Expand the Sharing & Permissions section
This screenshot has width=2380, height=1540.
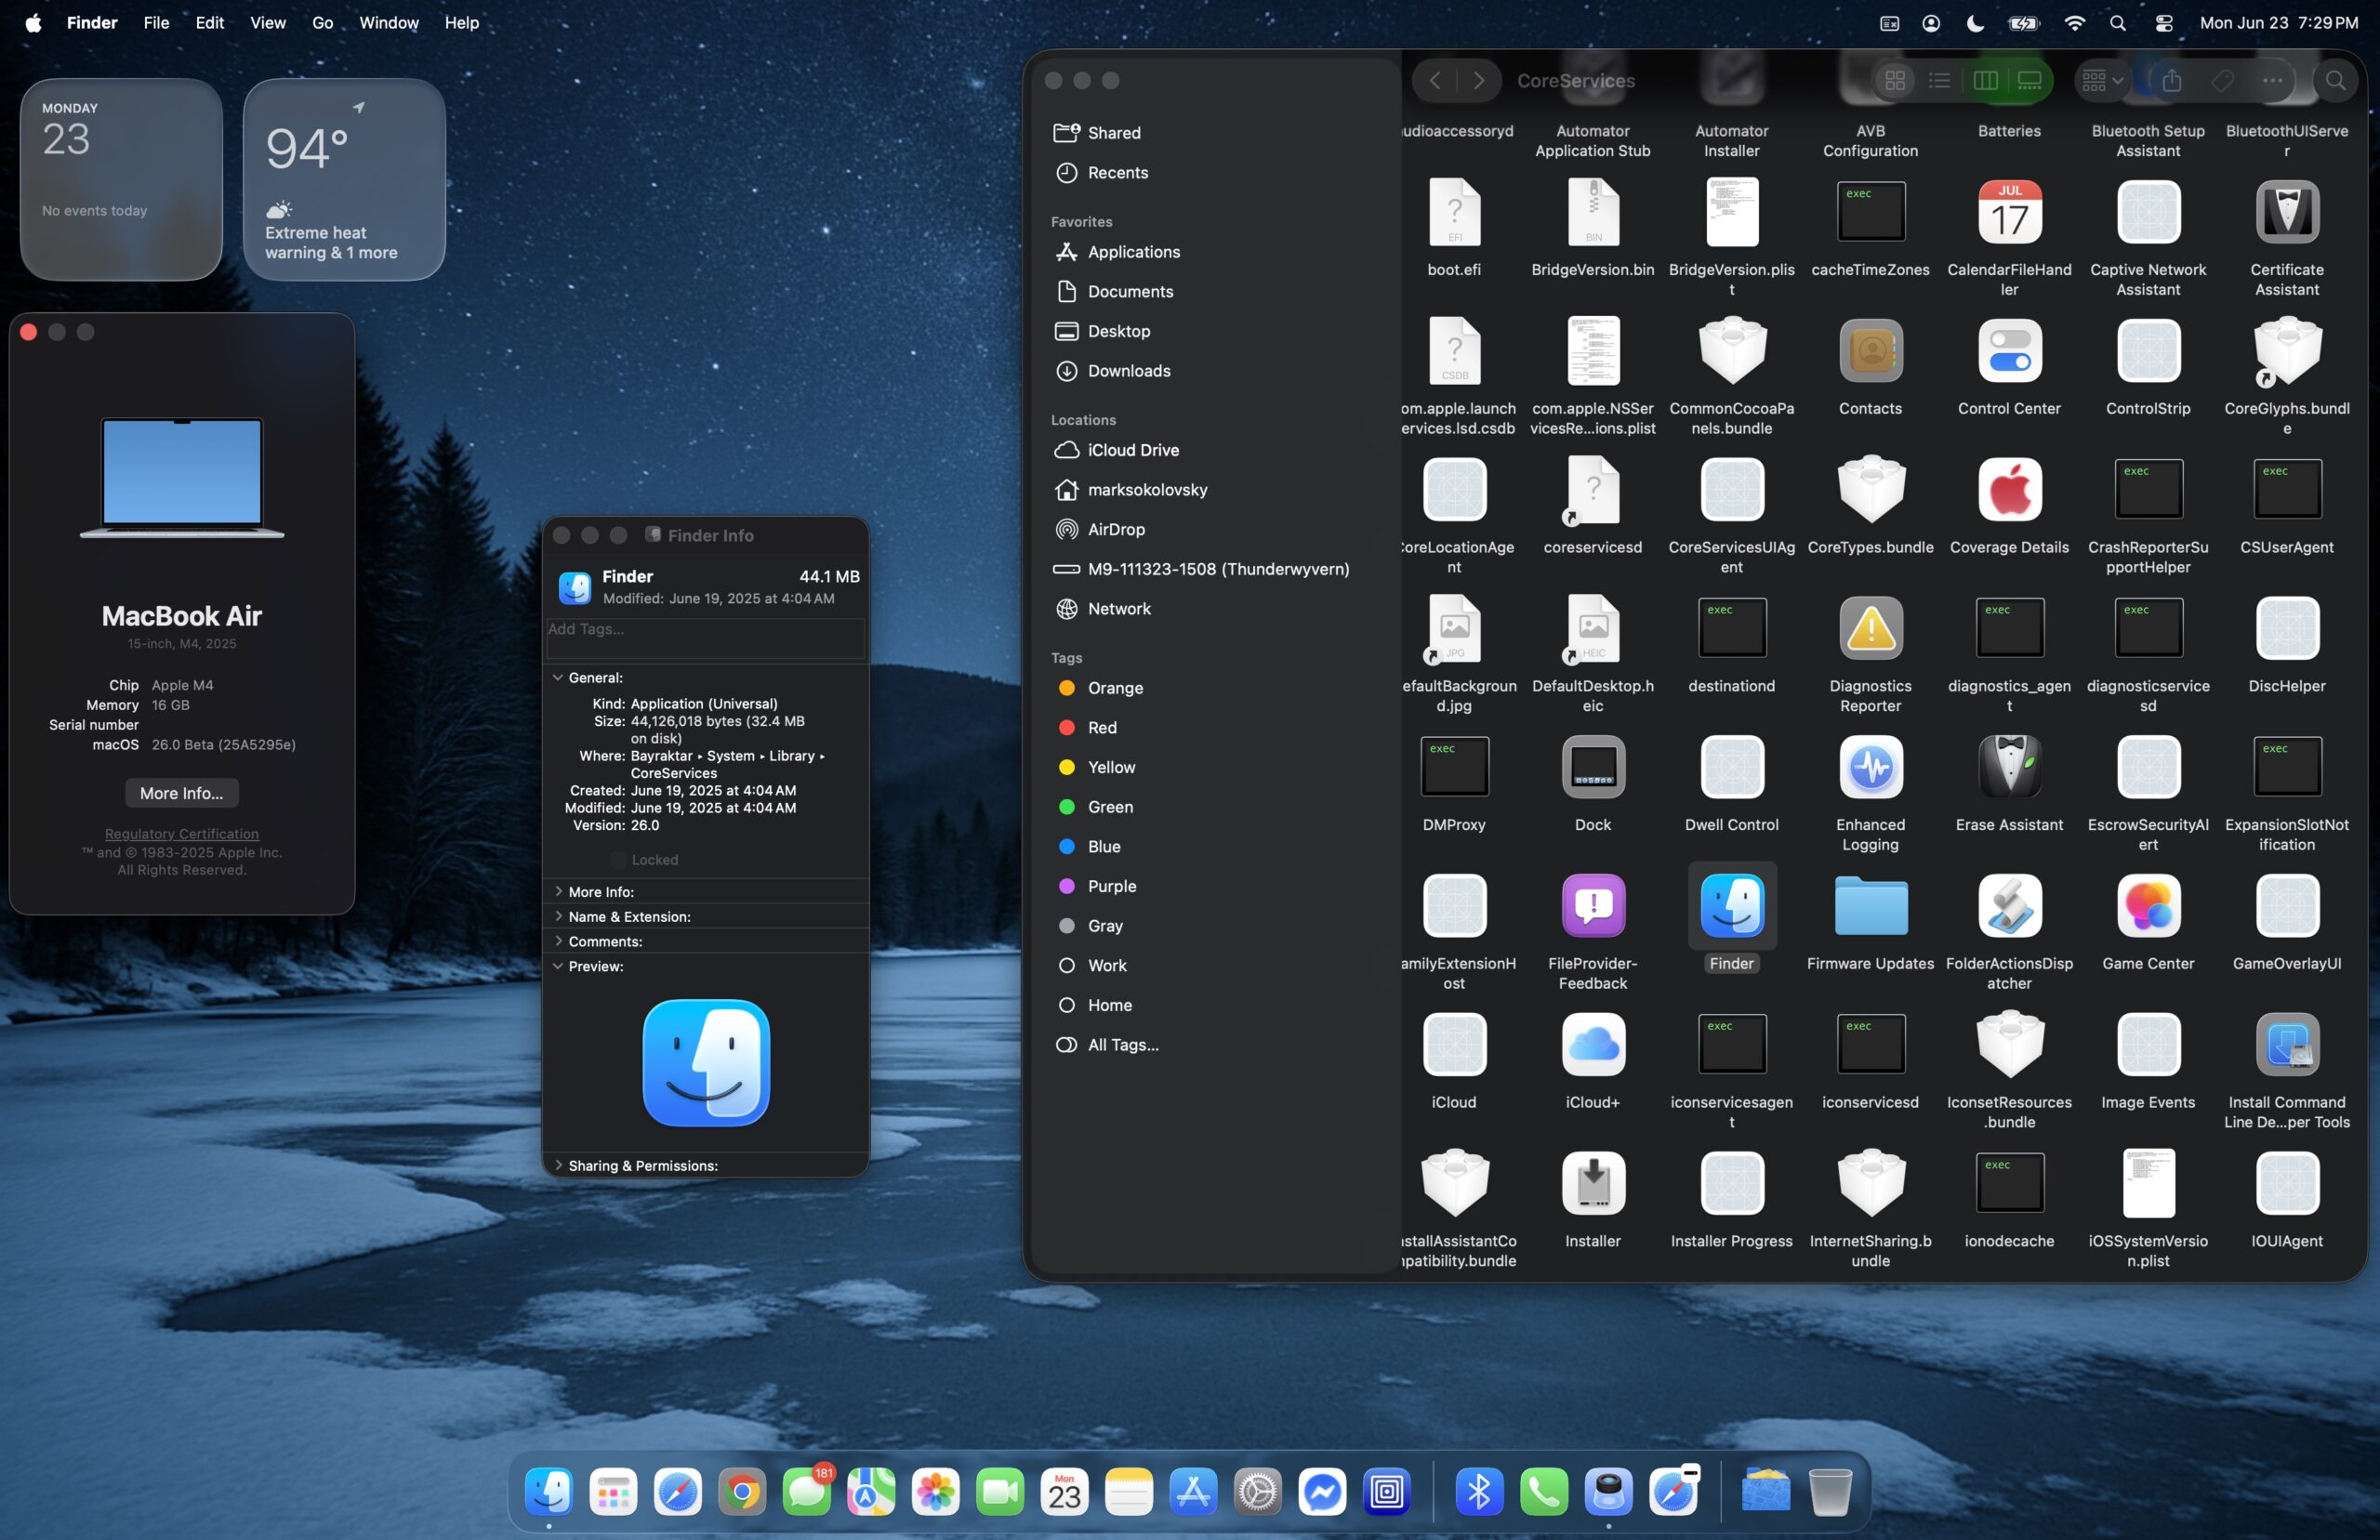pos(559,1165)
